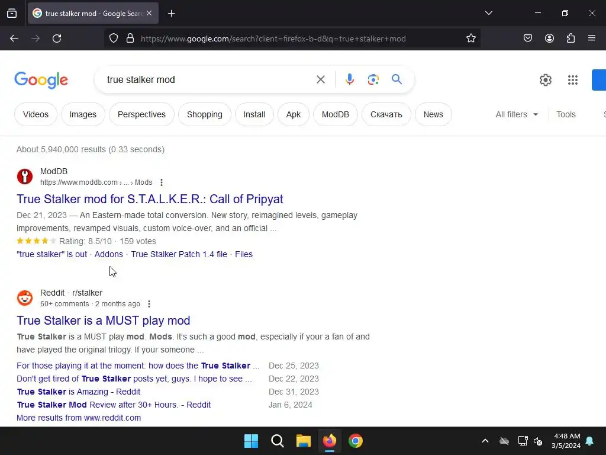606x455 pixels.
Task: Select the Perspectives filter chip
Action: click(x=141, y=114)
